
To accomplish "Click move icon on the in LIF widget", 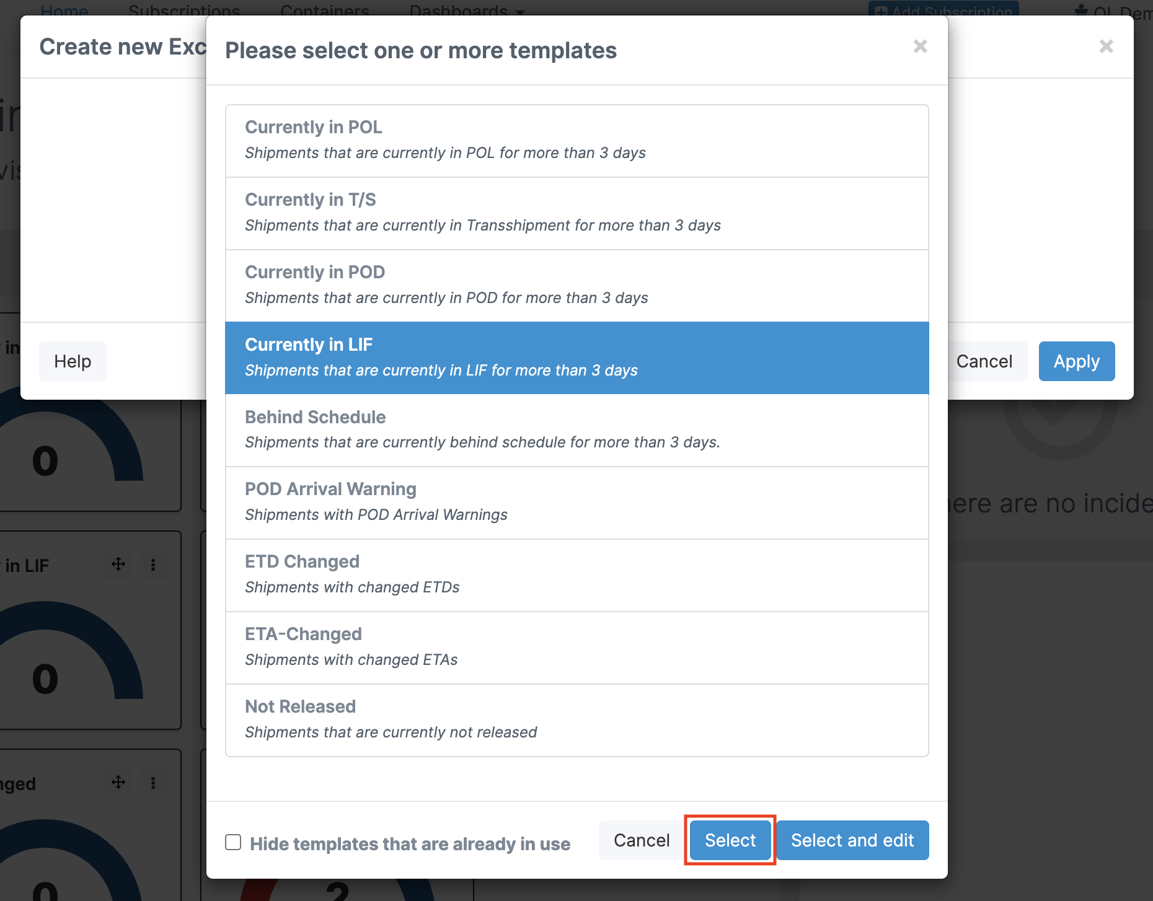I will pyautogui.click(x=118, y=565).
